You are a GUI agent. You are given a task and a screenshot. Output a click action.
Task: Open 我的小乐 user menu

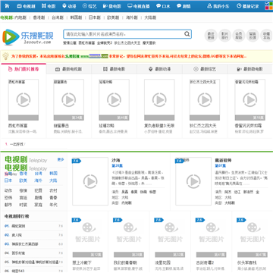pyautogui.click(x=218, y=6)
